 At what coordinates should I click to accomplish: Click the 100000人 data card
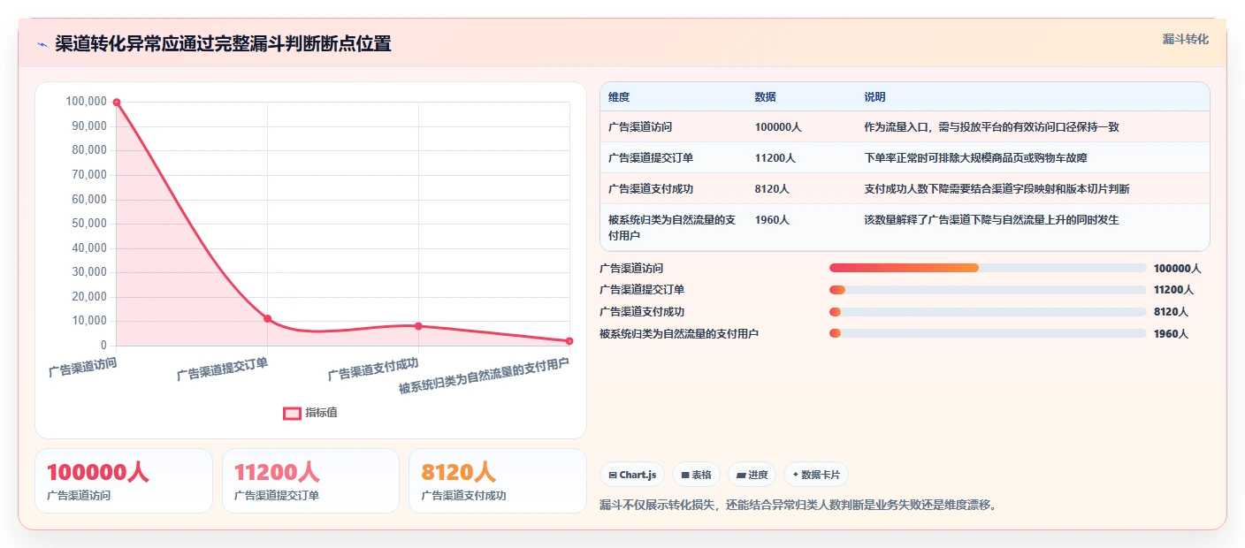(x=124, y=481)
